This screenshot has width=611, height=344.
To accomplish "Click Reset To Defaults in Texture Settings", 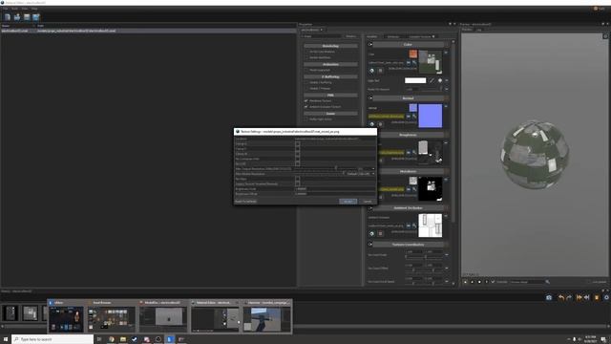I will click(246, 202).
